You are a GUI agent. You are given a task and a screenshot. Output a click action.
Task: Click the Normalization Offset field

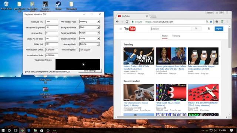[x=52, y=50]
